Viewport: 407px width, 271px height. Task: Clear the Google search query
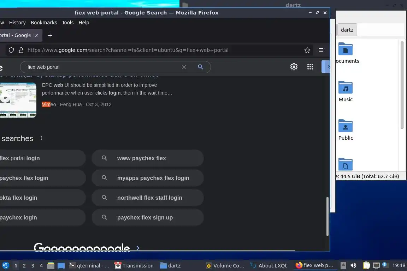coord(184,67)
